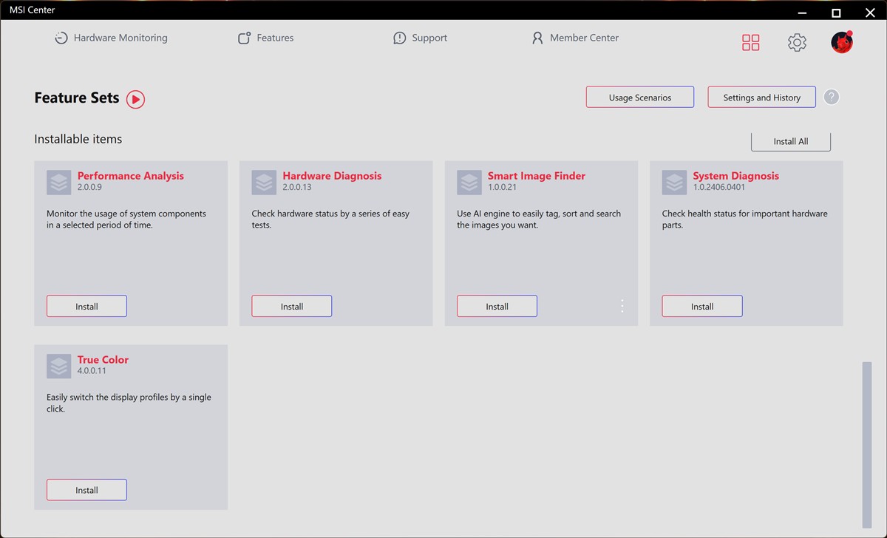
Task: Install the Hardware Diagnosis feature
Action: [292, 307]
